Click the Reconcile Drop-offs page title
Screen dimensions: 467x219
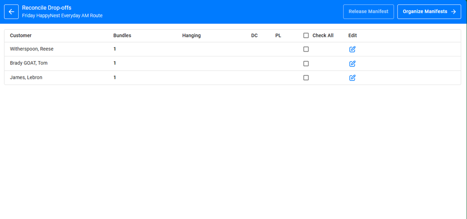46,8
